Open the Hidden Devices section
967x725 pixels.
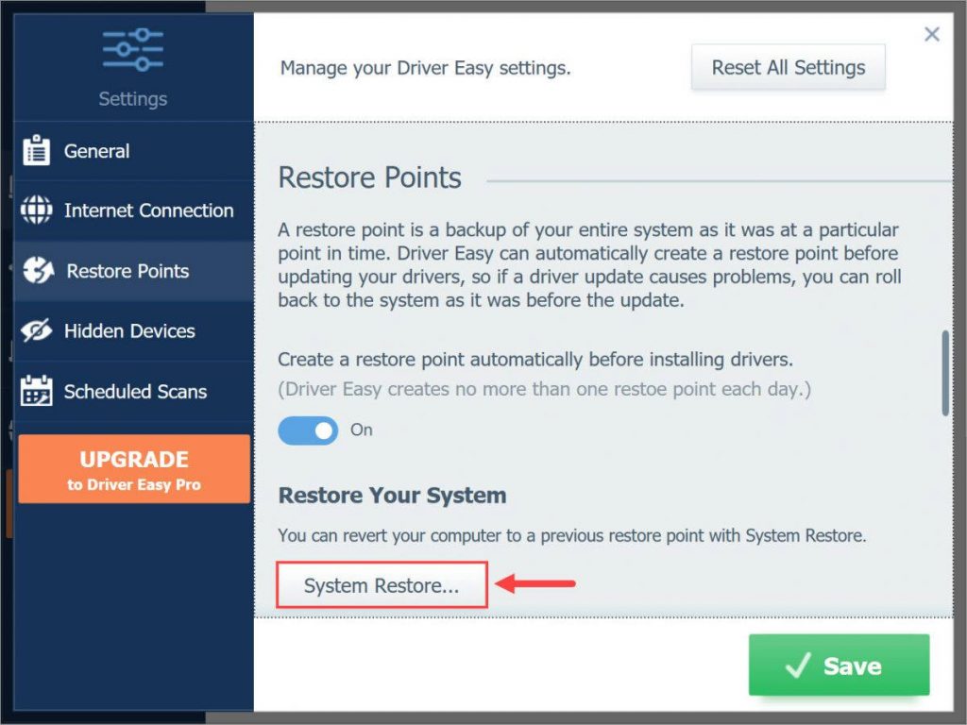coord(133,331)
